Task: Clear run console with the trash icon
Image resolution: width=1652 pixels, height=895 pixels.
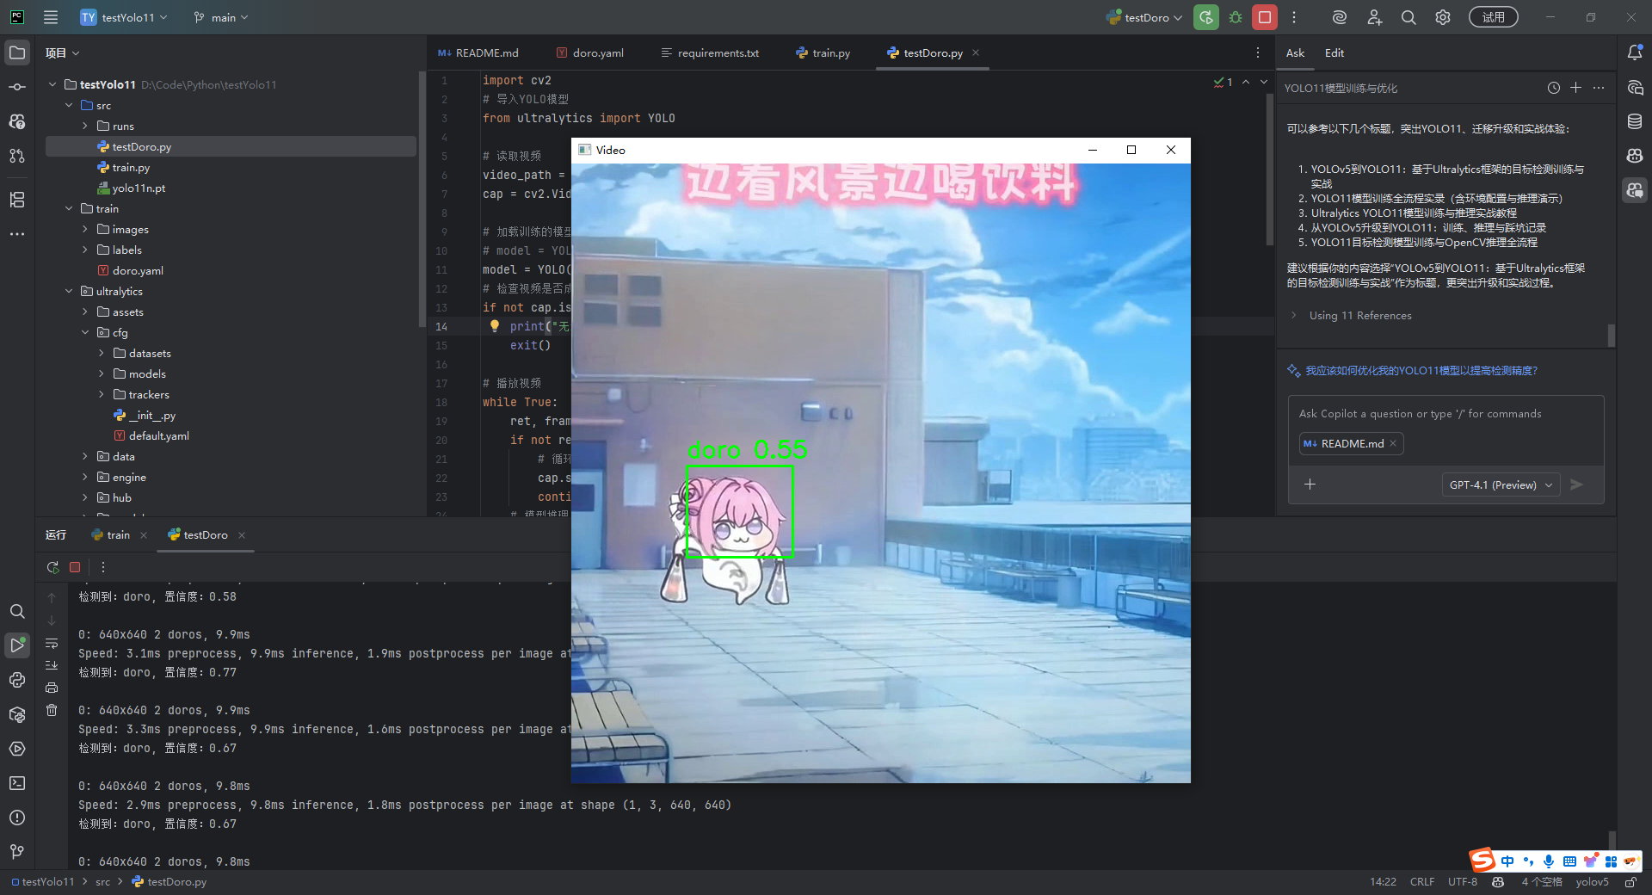Action: coord(52,710)
